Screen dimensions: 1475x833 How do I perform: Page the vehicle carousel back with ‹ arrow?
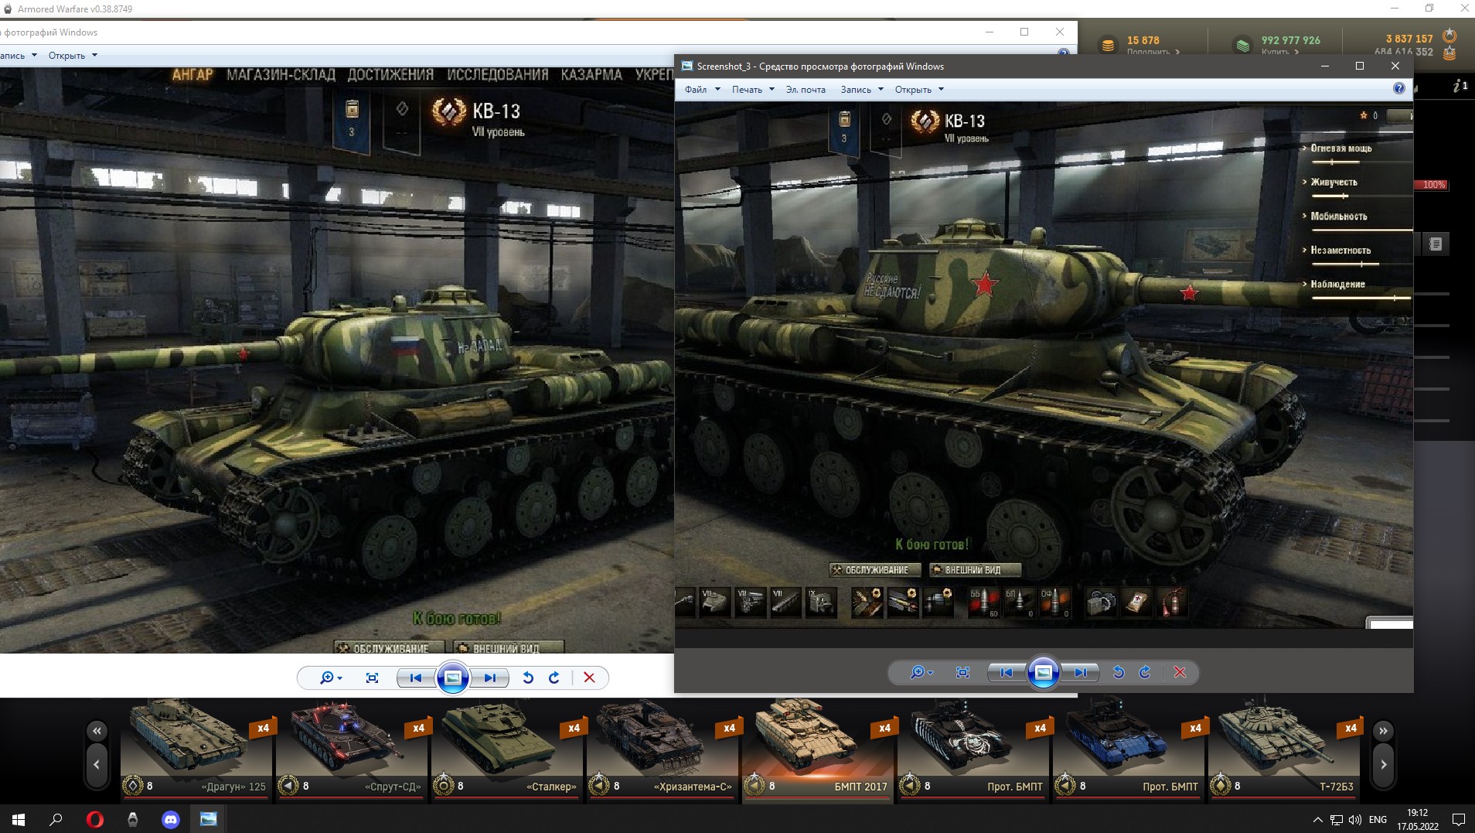point(97,765)
